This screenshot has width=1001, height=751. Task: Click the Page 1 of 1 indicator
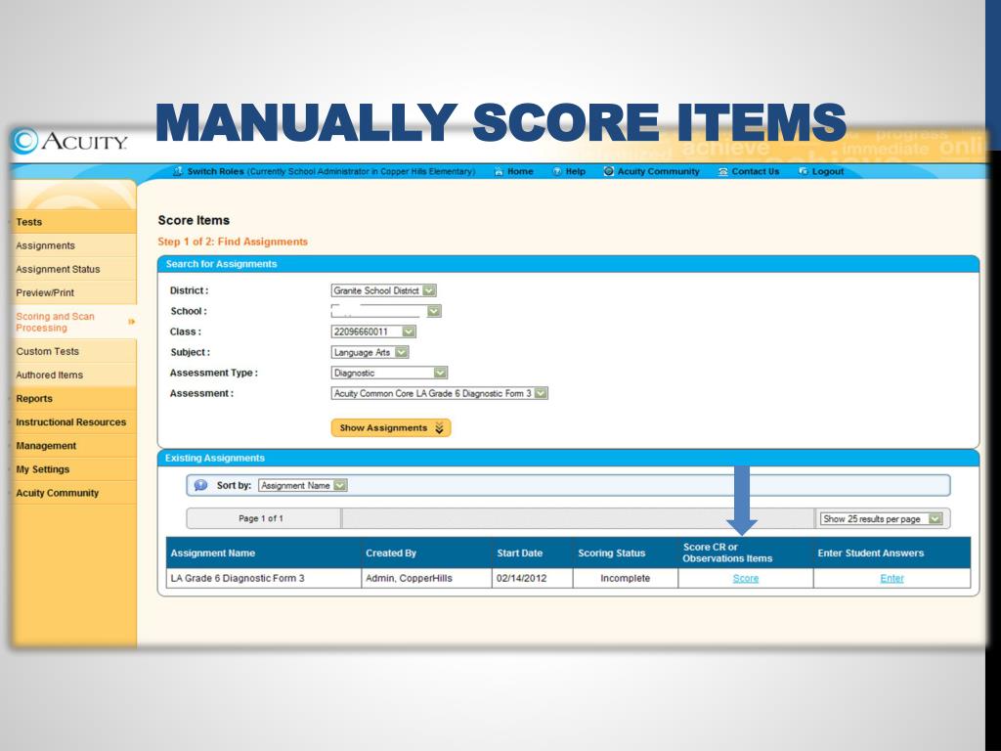(x=260, y=518)
